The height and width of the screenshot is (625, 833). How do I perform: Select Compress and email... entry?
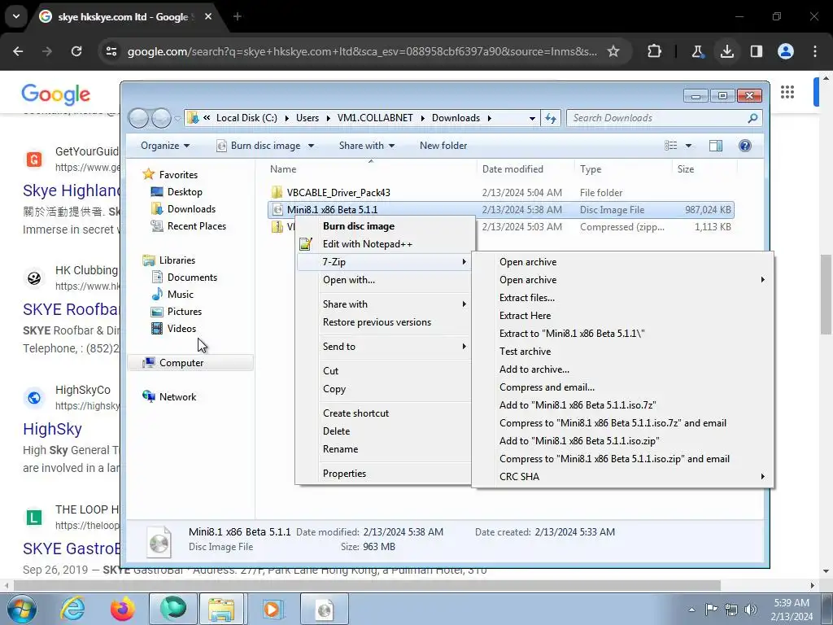pos(547,387)
